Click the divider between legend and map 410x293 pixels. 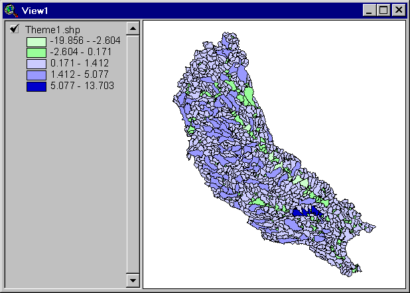[x=141, y=153]
